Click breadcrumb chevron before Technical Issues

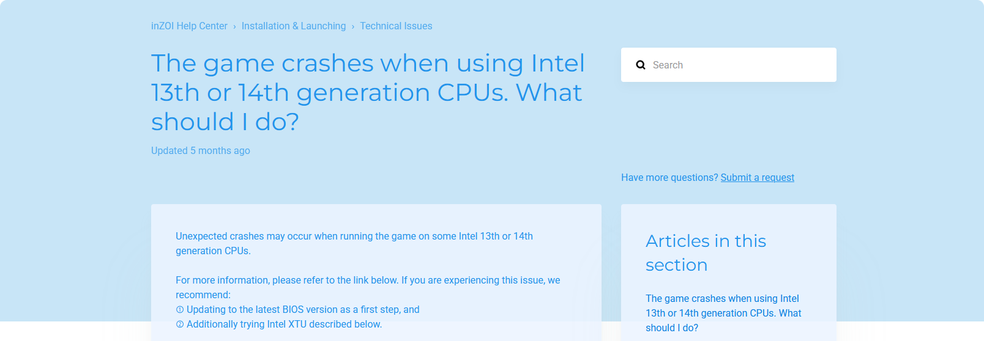point(353,27)
